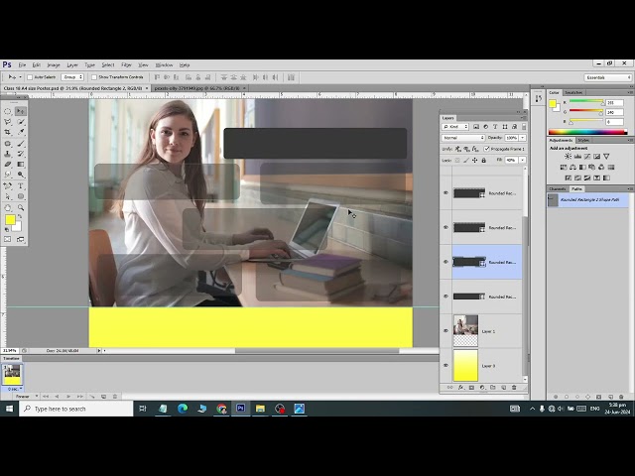
Task: Add a Levels adjustment
Action: tap(577, 157)
